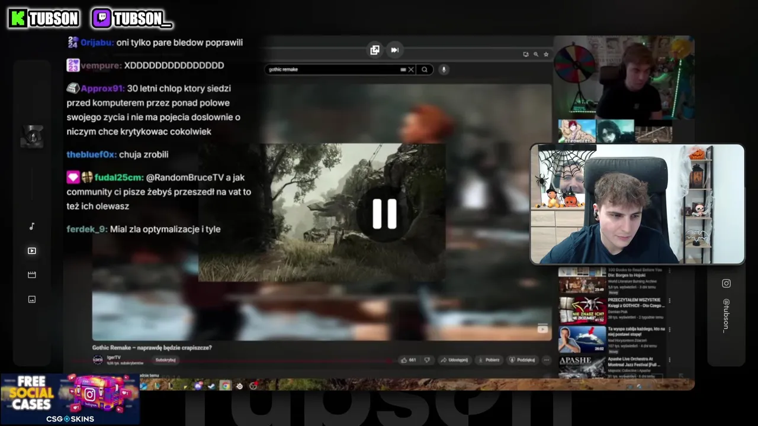Open thumbnail 'PRZECZYTAŁEM WSZYSTKIE Księgi z GOTHIC'
Image resolution: width=758 pixels, height=426 pixels.
point(582,309)
